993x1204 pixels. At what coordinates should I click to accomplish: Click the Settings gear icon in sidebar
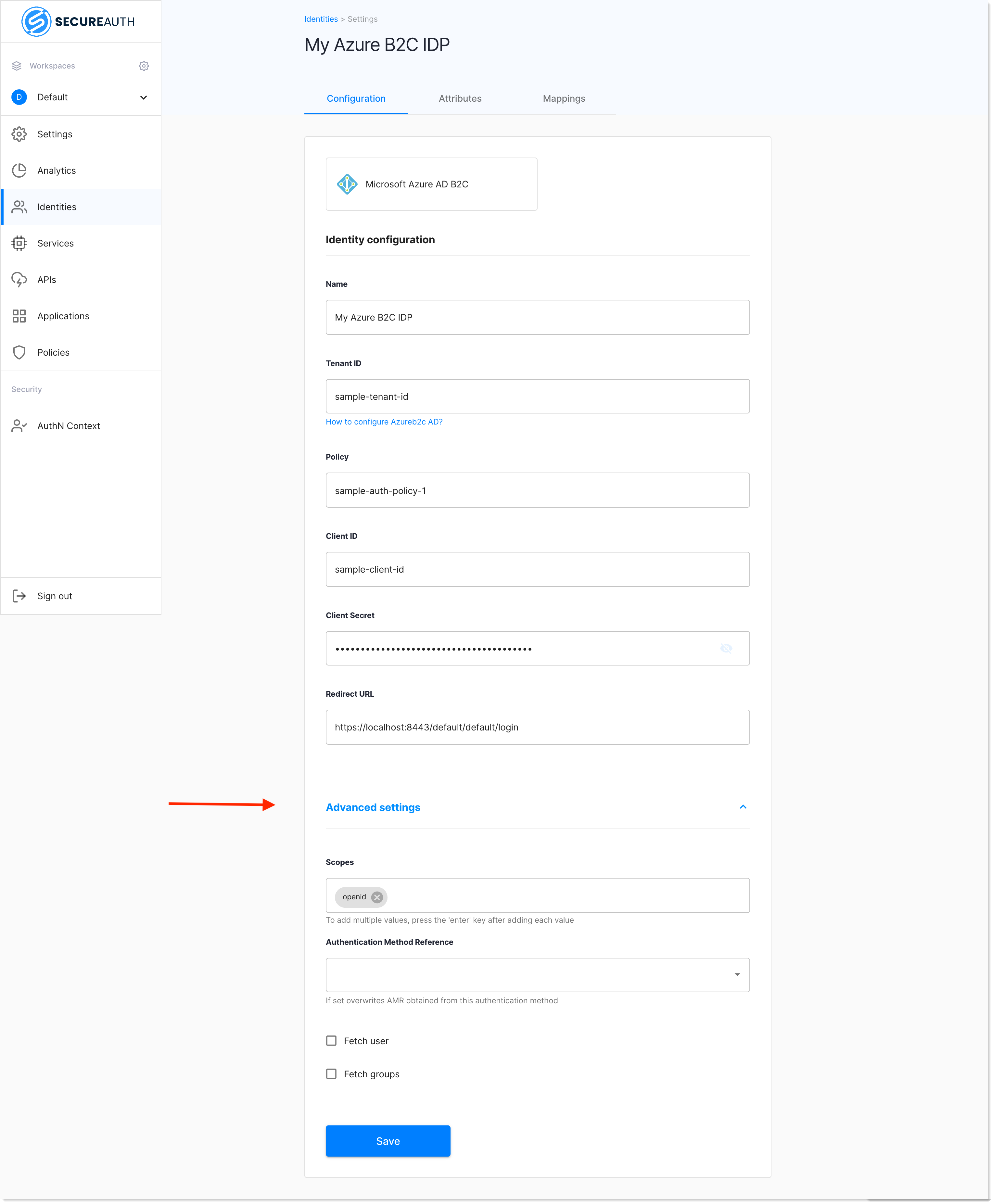[19, 134]
